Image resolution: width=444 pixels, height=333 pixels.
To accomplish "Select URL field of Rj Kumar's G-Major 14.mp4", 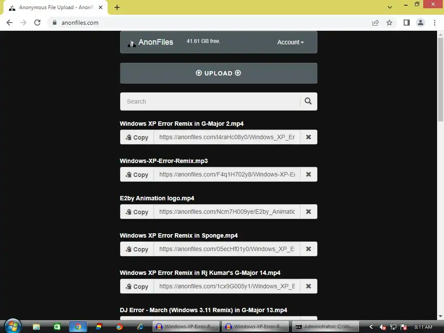I will [x=227, y=287].
